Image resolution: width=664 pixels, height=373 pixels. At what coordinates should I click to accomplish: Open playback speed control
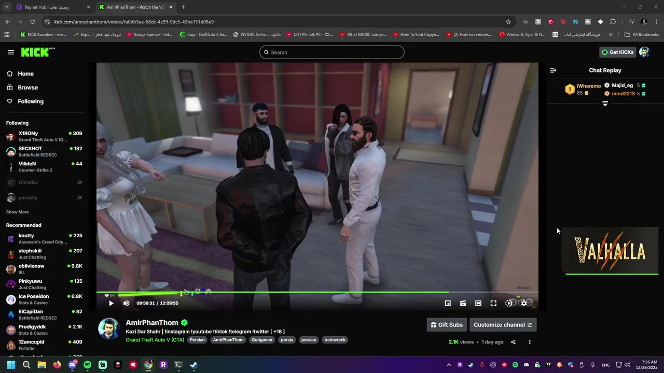(x=509, y=303)
